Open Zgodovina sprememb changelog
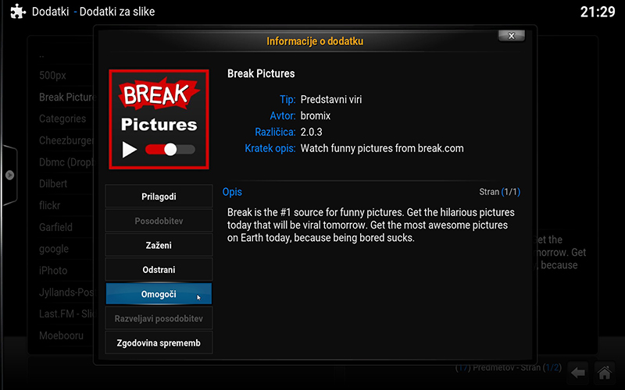This screenshot has height=390, width=625. [158, 342]
